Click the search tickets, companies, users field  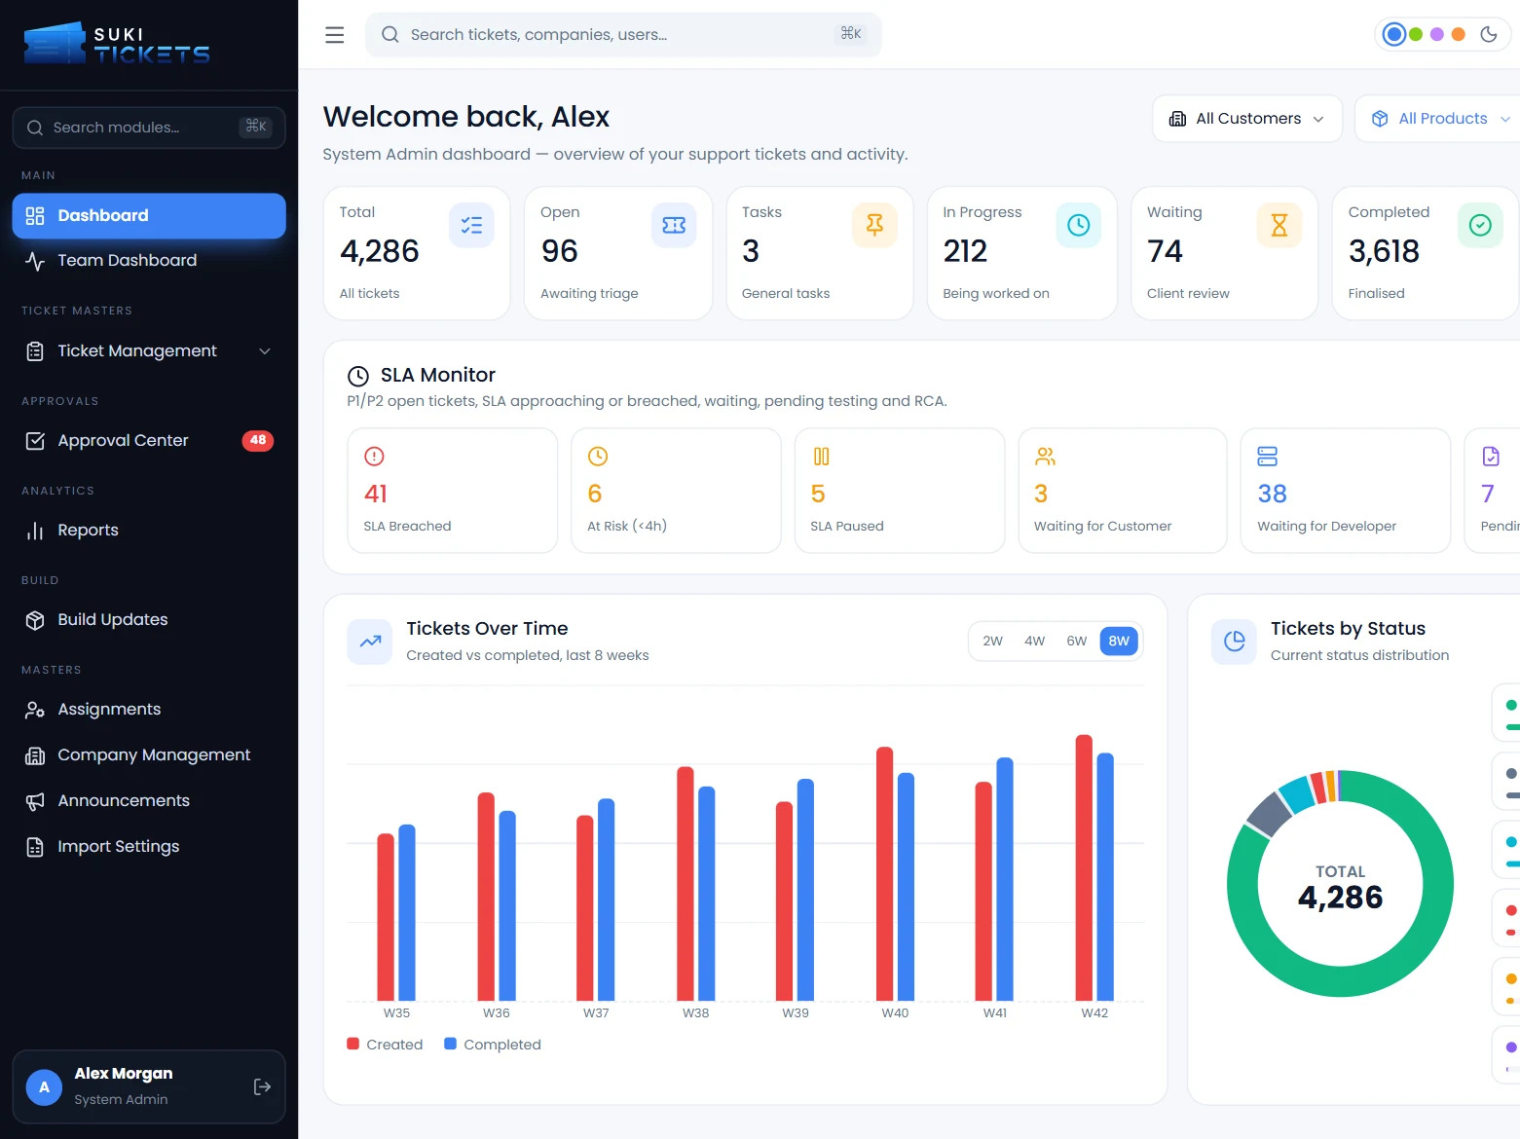(623, 35)
